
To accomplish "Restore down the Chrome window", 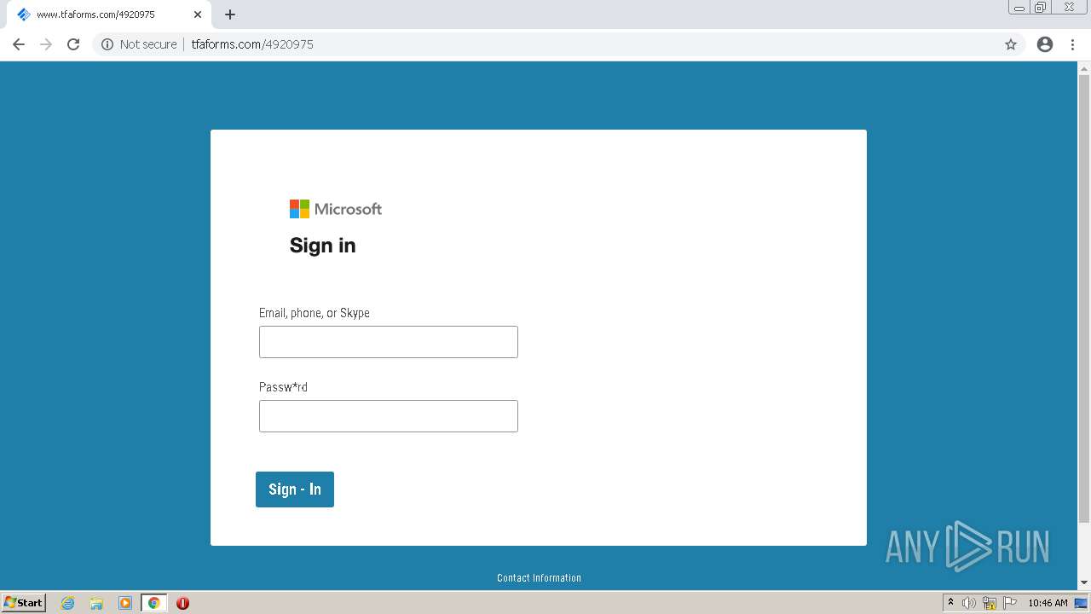I will tap(1041, 8).
